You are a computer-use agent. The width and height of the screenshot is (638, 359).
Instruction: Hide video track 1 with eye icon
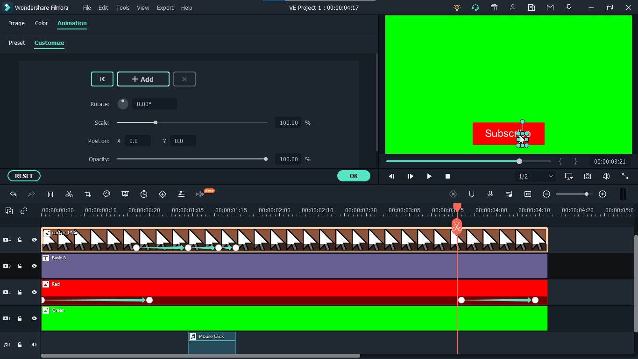(x=34, y=318)
